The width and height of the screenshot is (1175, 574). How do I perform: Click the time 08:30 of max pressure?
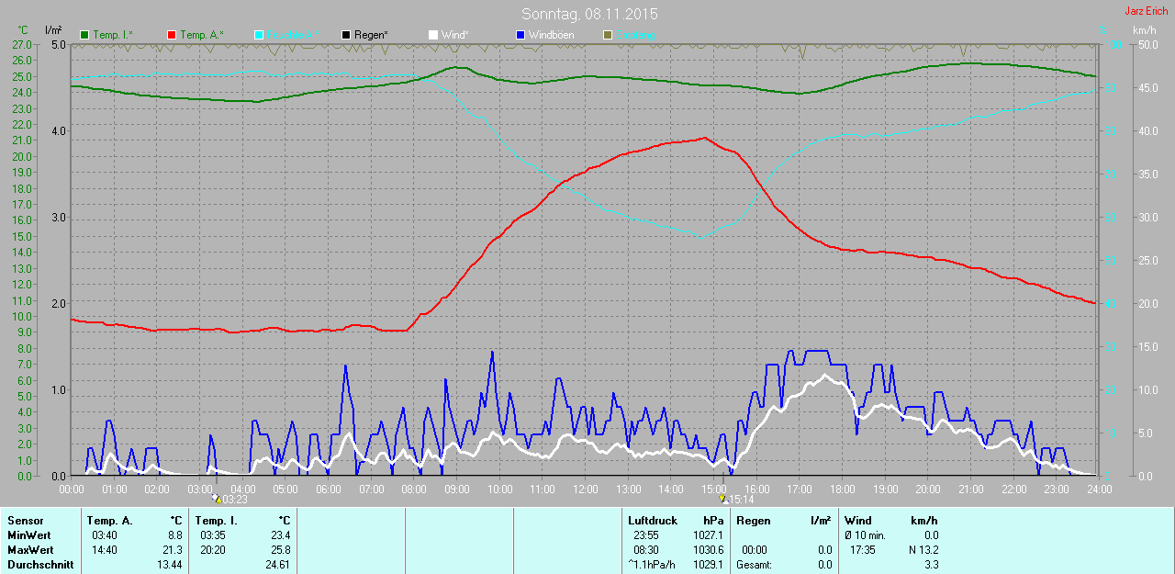[x=645, y=550]
